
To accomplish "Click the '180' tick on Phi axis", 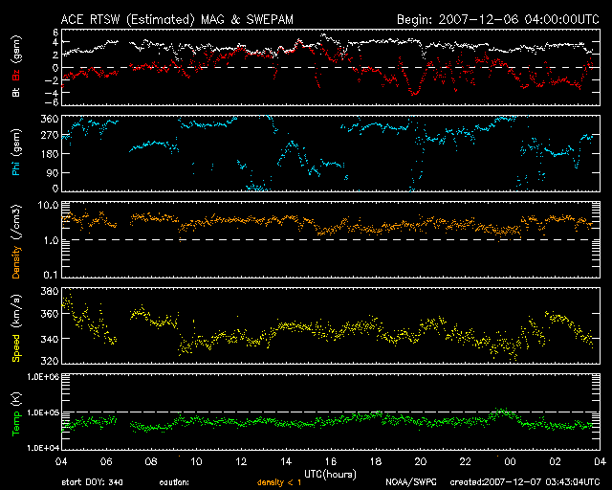I will (x=50, y=153).
